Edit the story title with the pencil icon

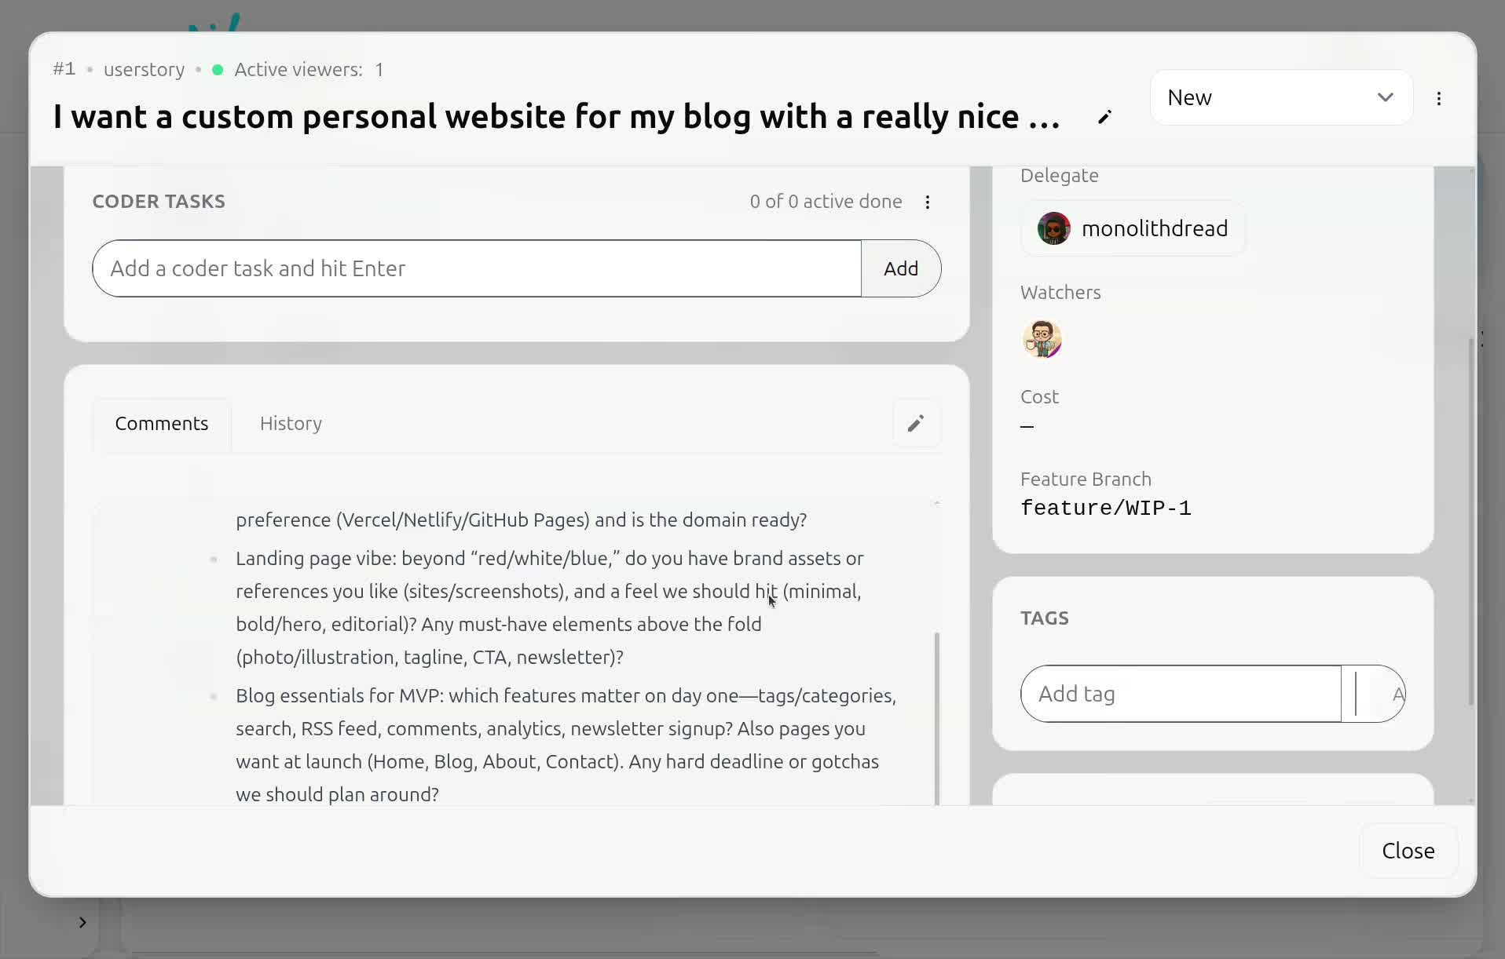click(x=1103, y=116)
